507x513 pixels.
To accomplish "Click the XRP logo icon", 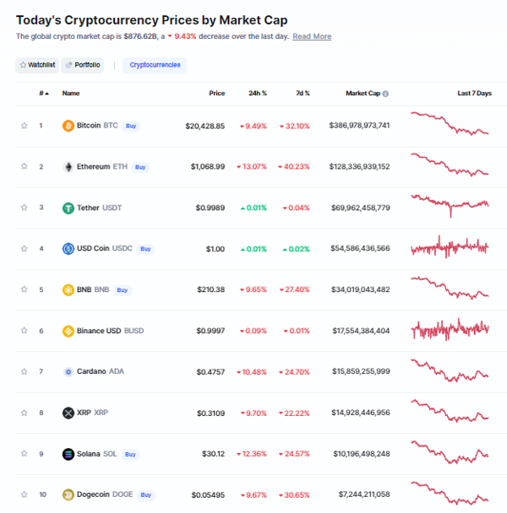I will (x=68, y=413).
